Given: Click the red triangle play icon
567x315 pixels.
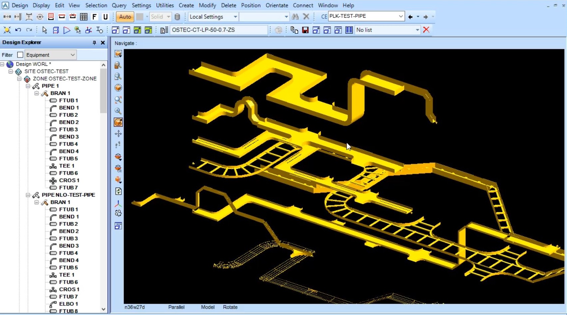Looking at the screenshot, I should pyautogui.click(x=67, y=30).
